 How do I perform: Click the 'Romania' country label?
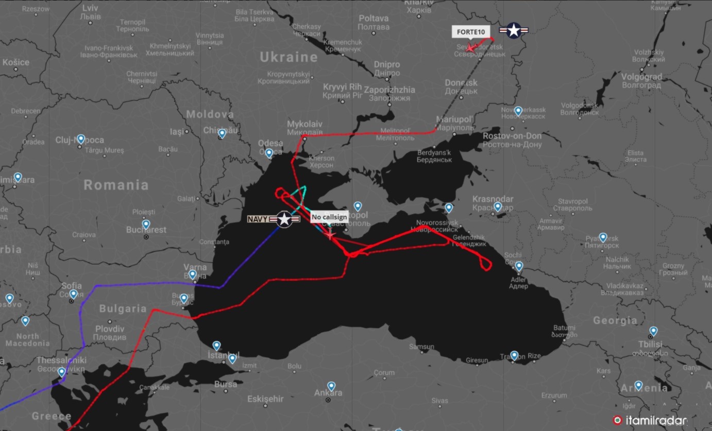[116, 185]
